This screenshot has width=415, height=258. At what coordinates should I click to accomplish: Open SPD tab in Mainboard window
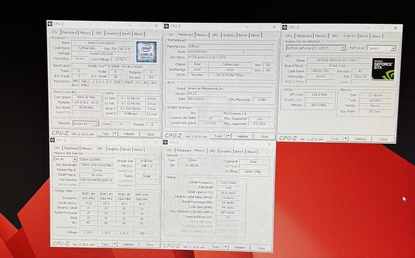215,35
